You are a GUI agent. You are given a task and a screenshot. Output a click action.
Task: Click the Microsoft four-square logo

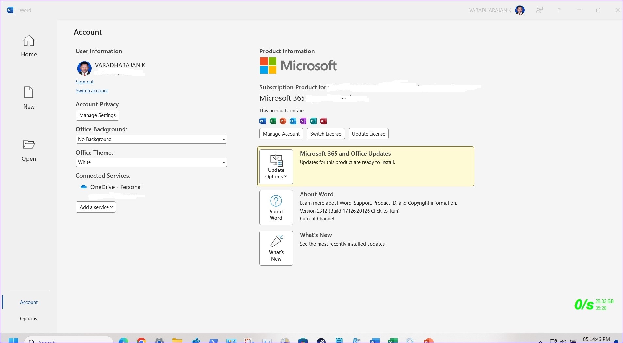click(x=268, y=66)
